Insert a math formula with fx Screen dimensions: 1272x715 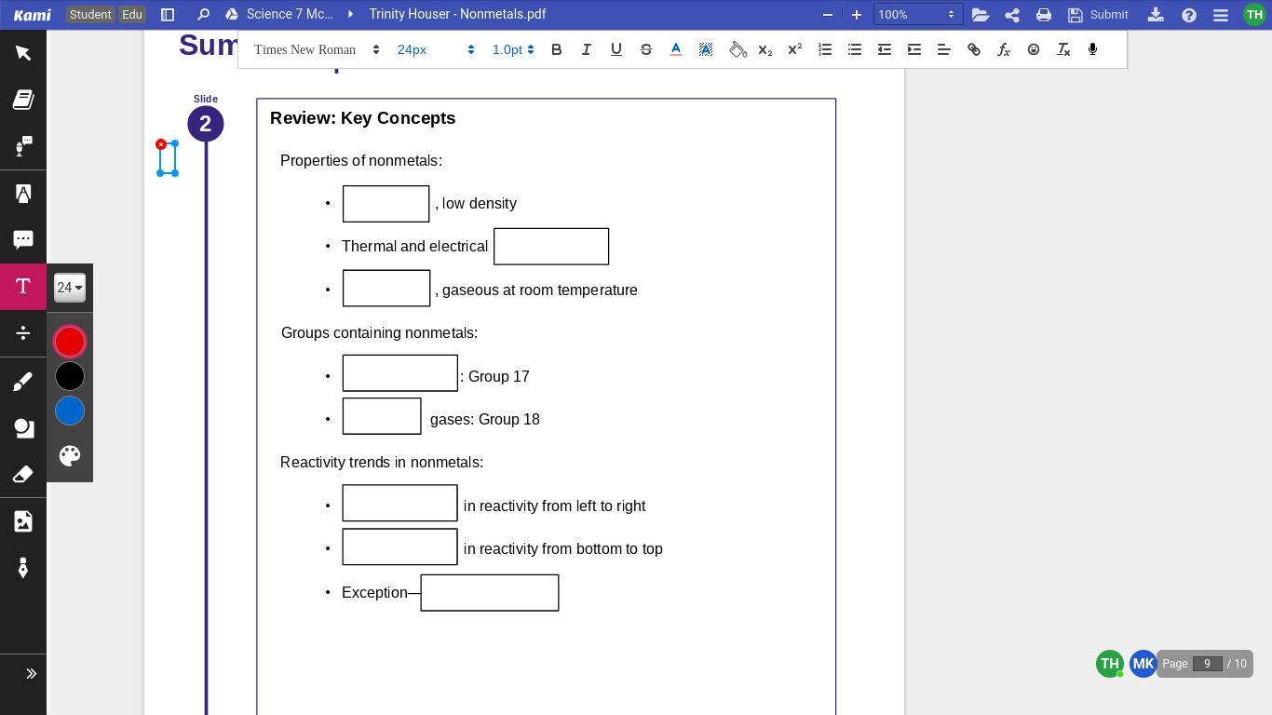tap(1004, 49)
